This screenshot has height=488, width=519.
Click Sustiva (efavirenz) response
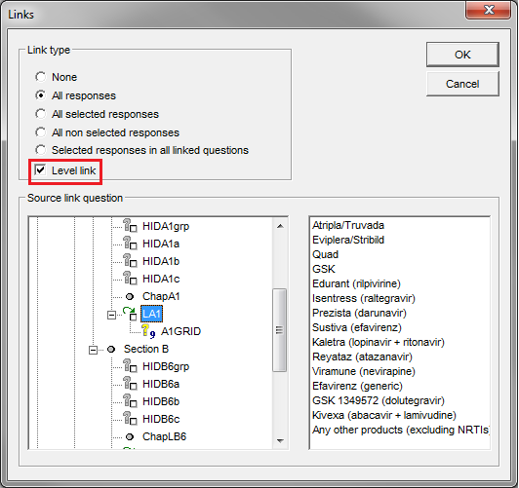point(357,327)
